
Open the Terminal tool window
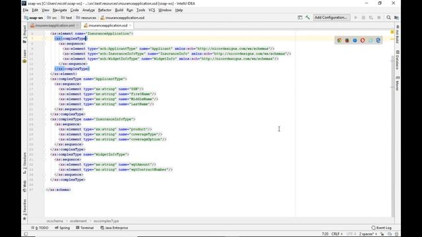pyautogui.click(x=85, y=228)
